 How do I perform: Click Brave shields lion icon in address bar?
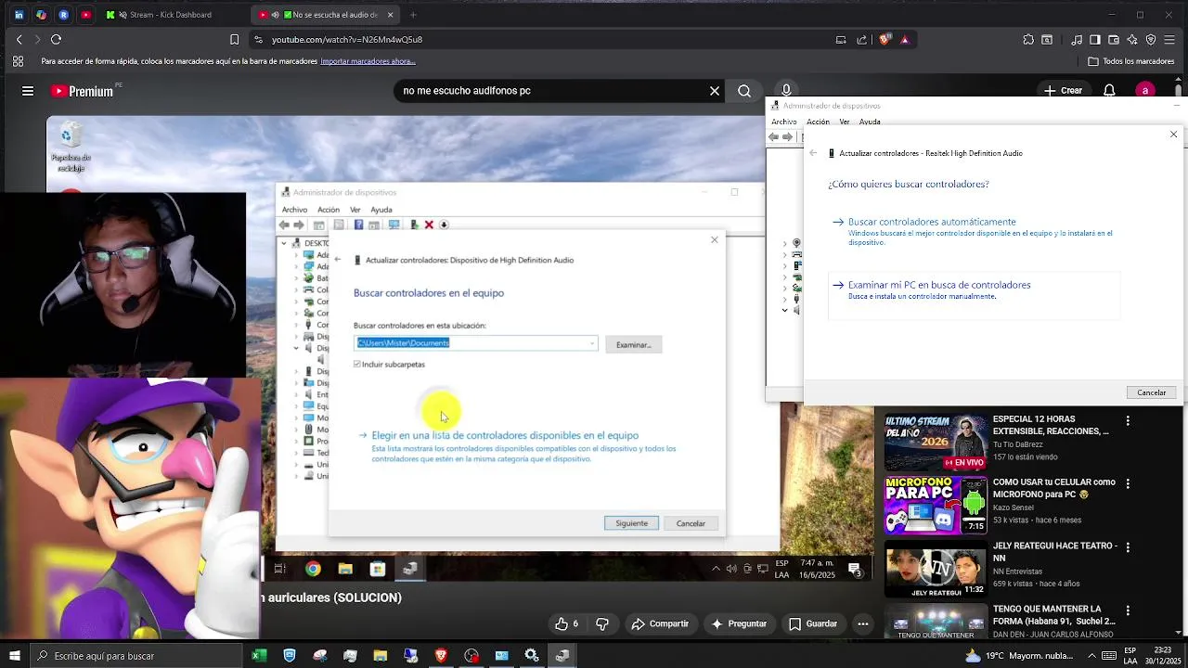tap(885, 39)
